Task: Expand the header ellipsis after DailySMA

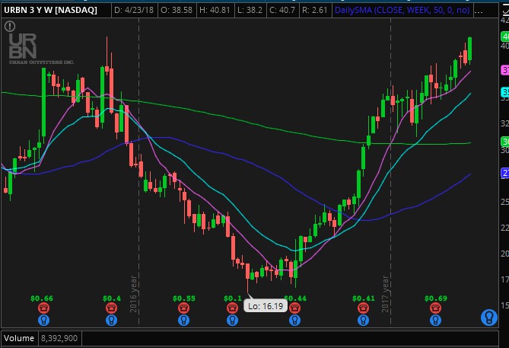Action: (x=479, y=11)
